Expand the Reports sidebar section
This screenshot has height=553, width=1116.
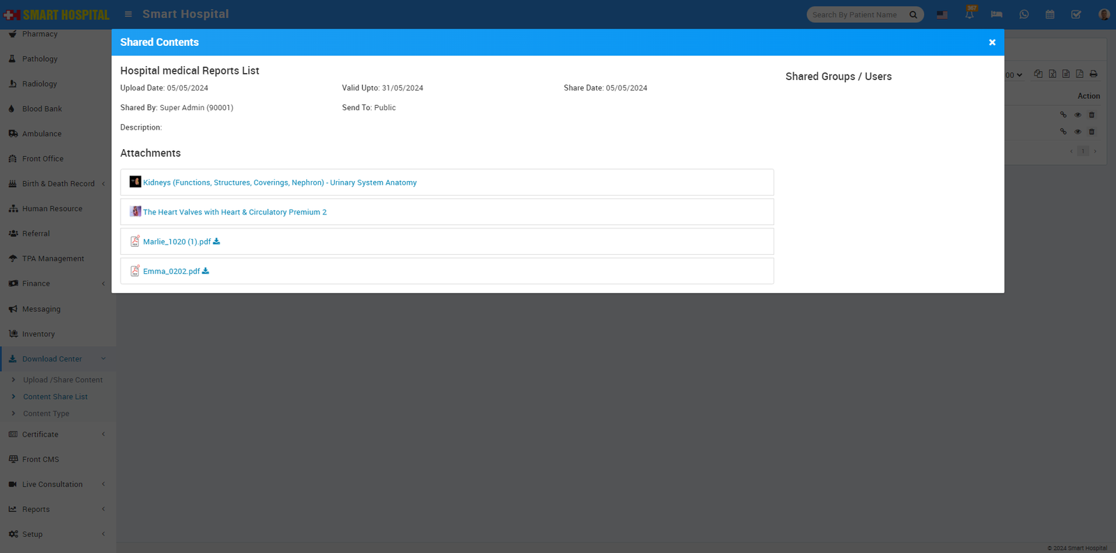pos(36,509)
